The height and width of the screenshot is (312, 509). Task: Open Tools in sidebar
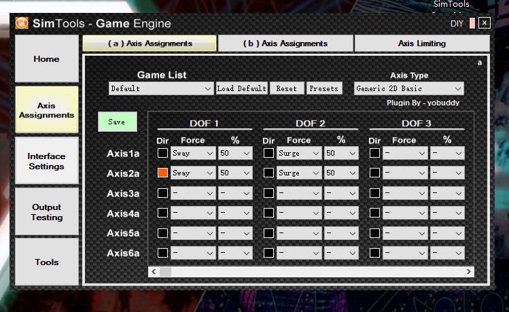[x=46, y=262]
